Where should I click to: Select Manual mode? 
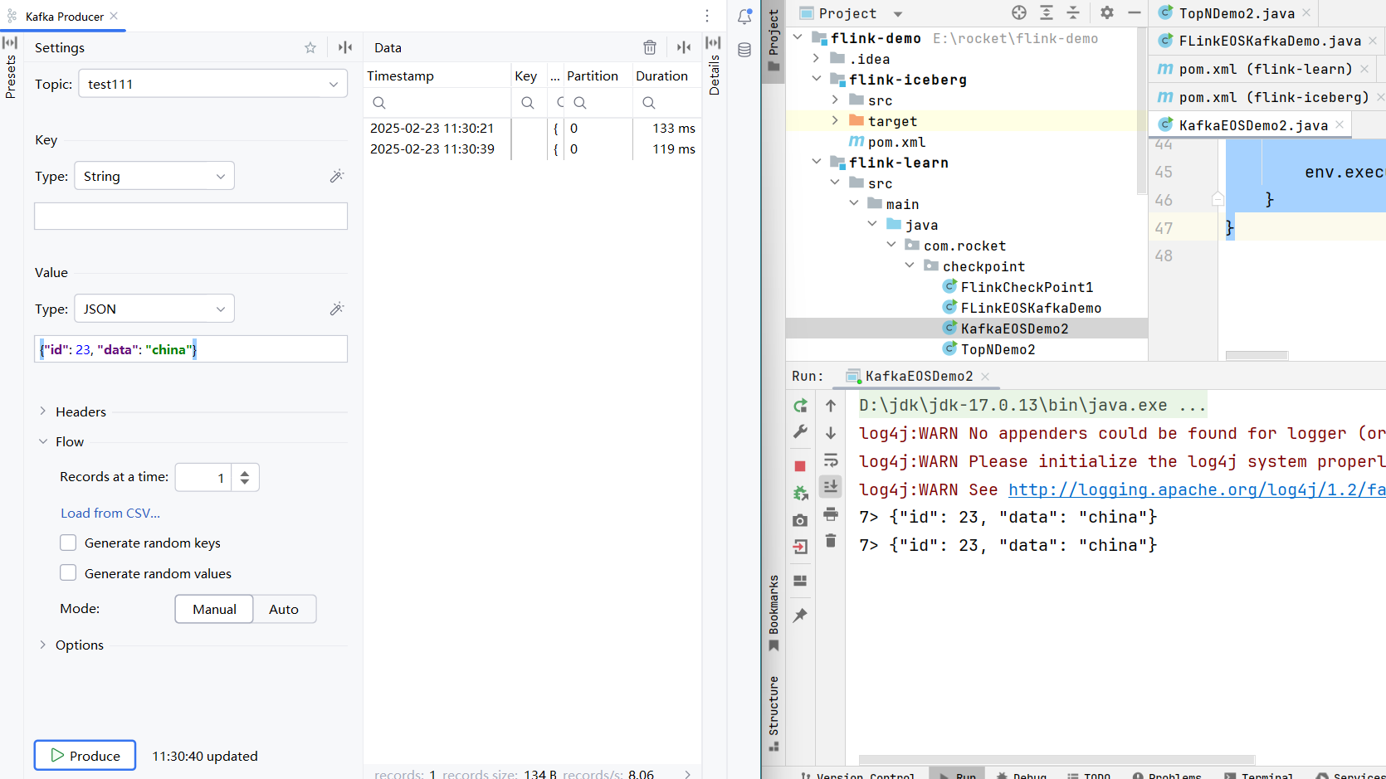(x=214, y=609)
